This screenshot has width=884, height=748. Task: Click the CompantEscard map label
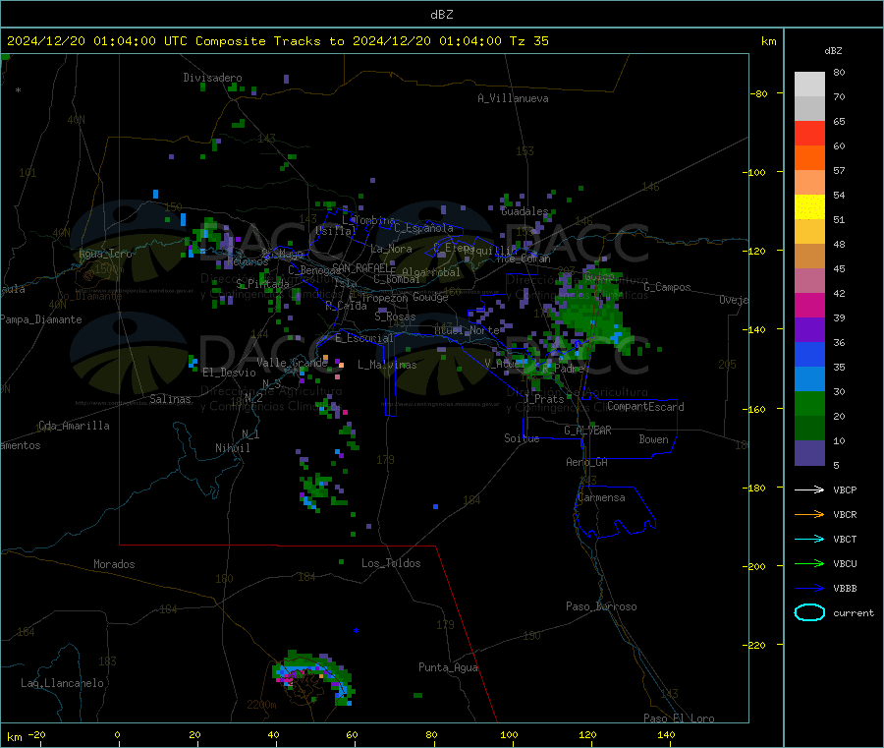click(645, 406)
